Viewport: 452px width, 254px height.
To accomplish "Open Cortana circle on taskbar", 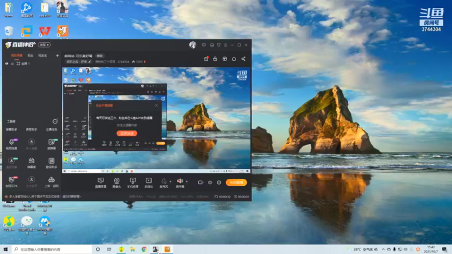I will pos(98,249).
